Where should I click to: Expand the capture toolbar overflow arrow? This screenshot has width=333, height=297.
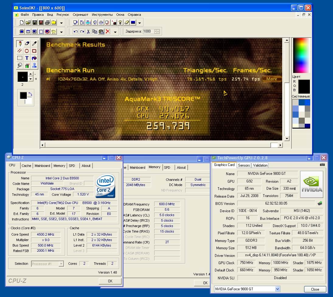[61, 32]
